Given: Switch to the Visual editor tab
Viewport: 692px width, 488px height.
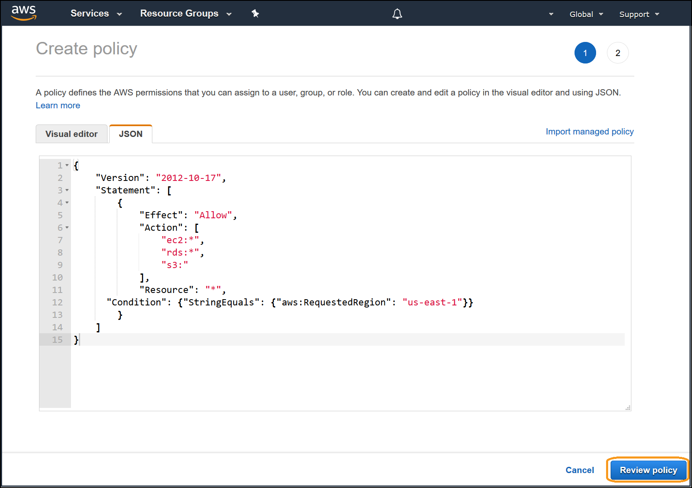Looking at the screenshot, I should tap(71, 134).
